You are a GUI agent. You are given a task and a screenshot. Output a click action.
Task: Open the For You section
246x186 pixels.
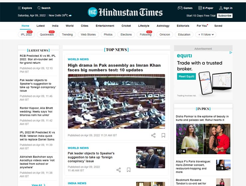(x=202, y=26)
